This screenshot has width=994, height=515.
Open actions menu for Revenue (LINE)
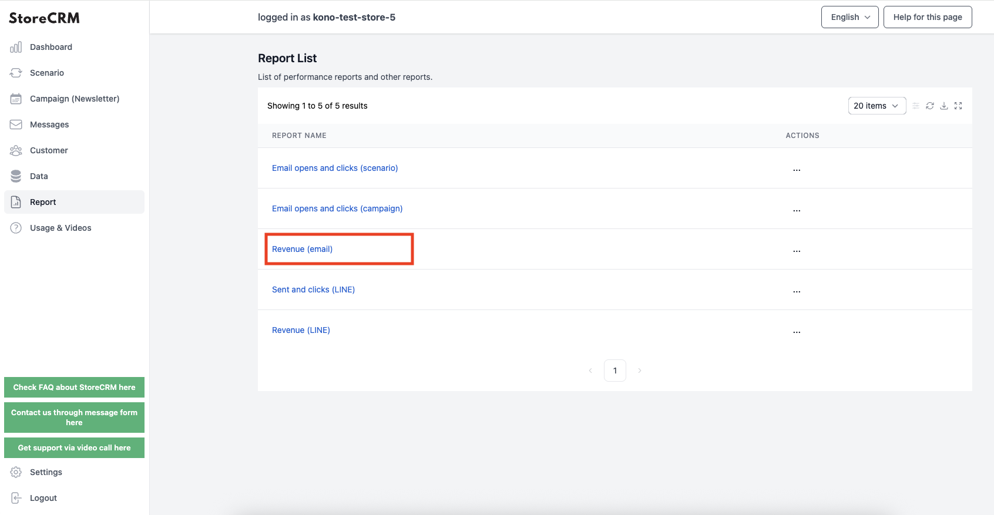point(797,331)
